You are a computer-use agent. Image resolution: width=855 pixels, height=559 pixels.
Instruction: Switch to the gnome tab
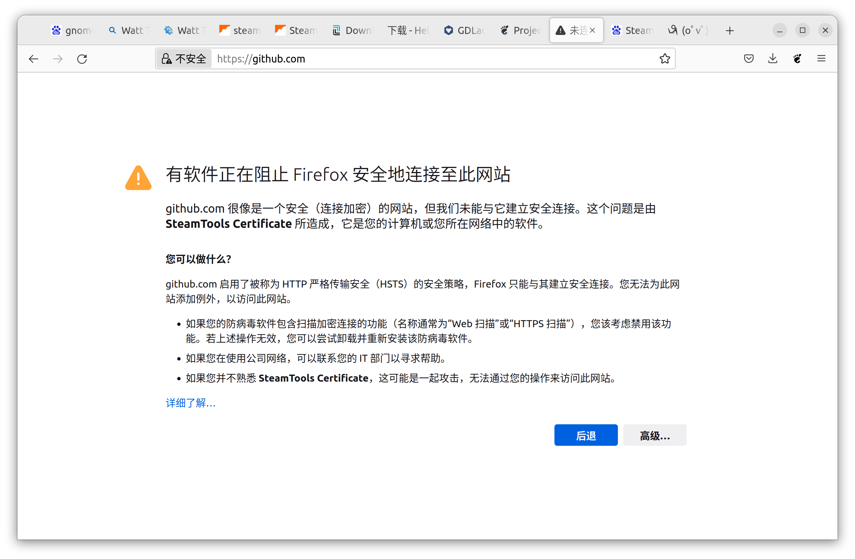click(x=72, y=30)
